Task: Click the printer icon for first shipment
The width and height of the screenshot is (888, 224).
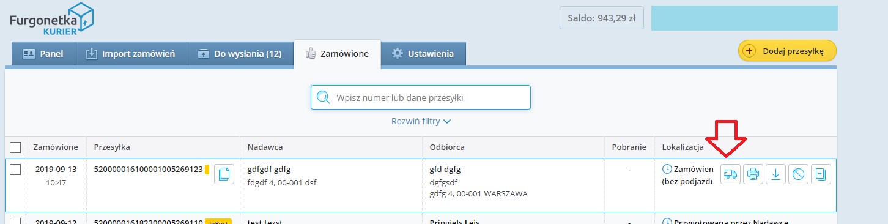Action: click(753, 174)
